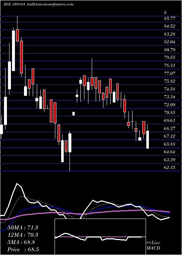182x255 pixels.
Task: Select the 85.77 price axis label
Action: [170, 19]
